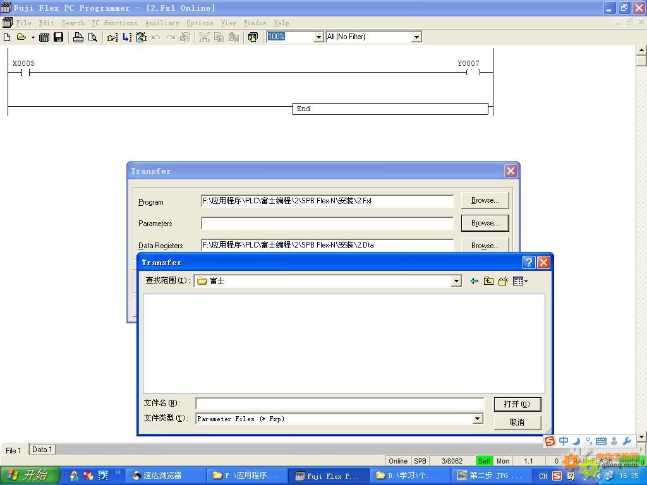Viewport: 647px width, 485px height.
Task: Click the blue arrow go-to icon
Action: pos(127,37)
